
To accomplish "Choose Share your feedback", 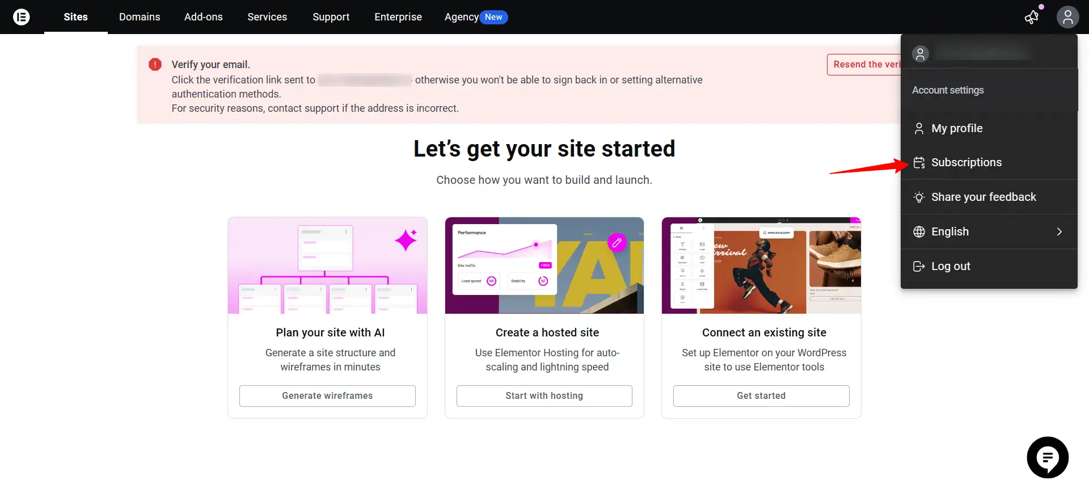I will pos(989,197).
